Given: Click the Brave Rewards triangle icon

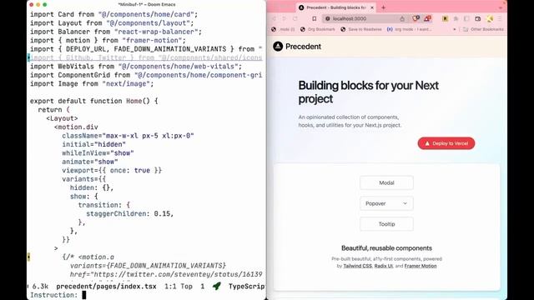Looking at the screenshot, I should pyautogui.click(x=427, y=18).
